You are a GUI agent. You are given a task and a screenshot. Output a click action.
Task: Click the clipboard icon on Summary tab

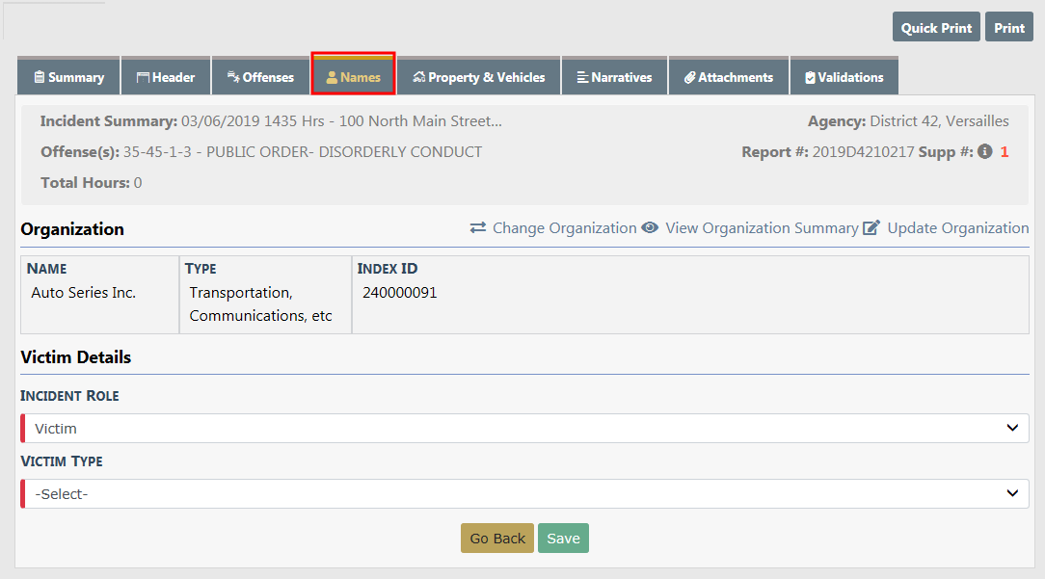click(40, 77)
